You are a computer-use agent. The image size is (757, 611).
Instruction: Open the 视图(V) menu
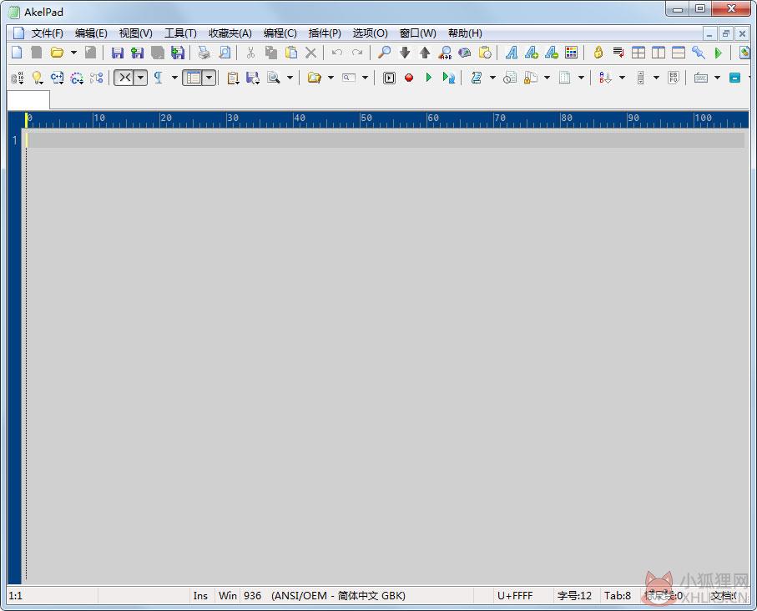[135, 33]
